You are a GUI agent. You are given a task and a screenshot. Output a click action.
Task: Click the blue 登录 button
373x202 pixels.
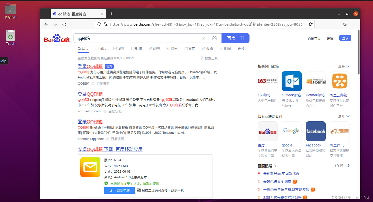click(x=345, y=38)
